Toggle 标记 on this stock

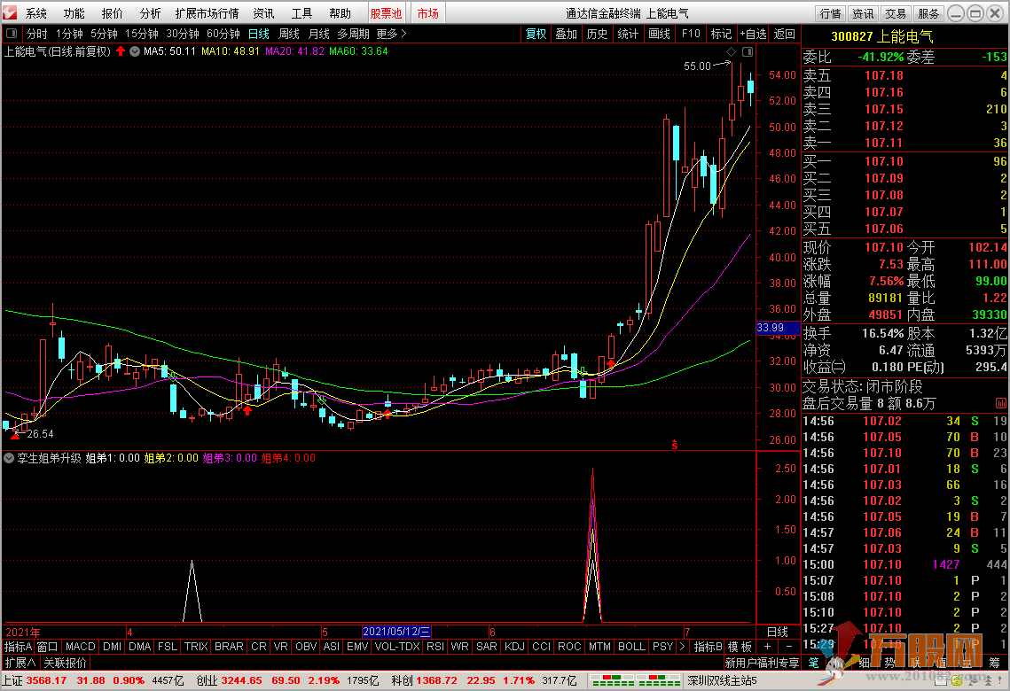click(721, 34)
